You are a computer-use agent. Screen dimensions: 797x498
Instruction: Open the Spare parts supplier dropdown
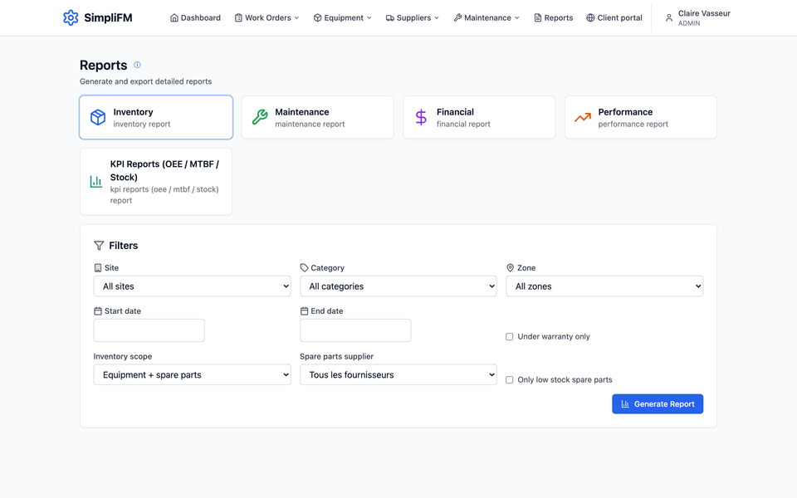pos(398,374)
